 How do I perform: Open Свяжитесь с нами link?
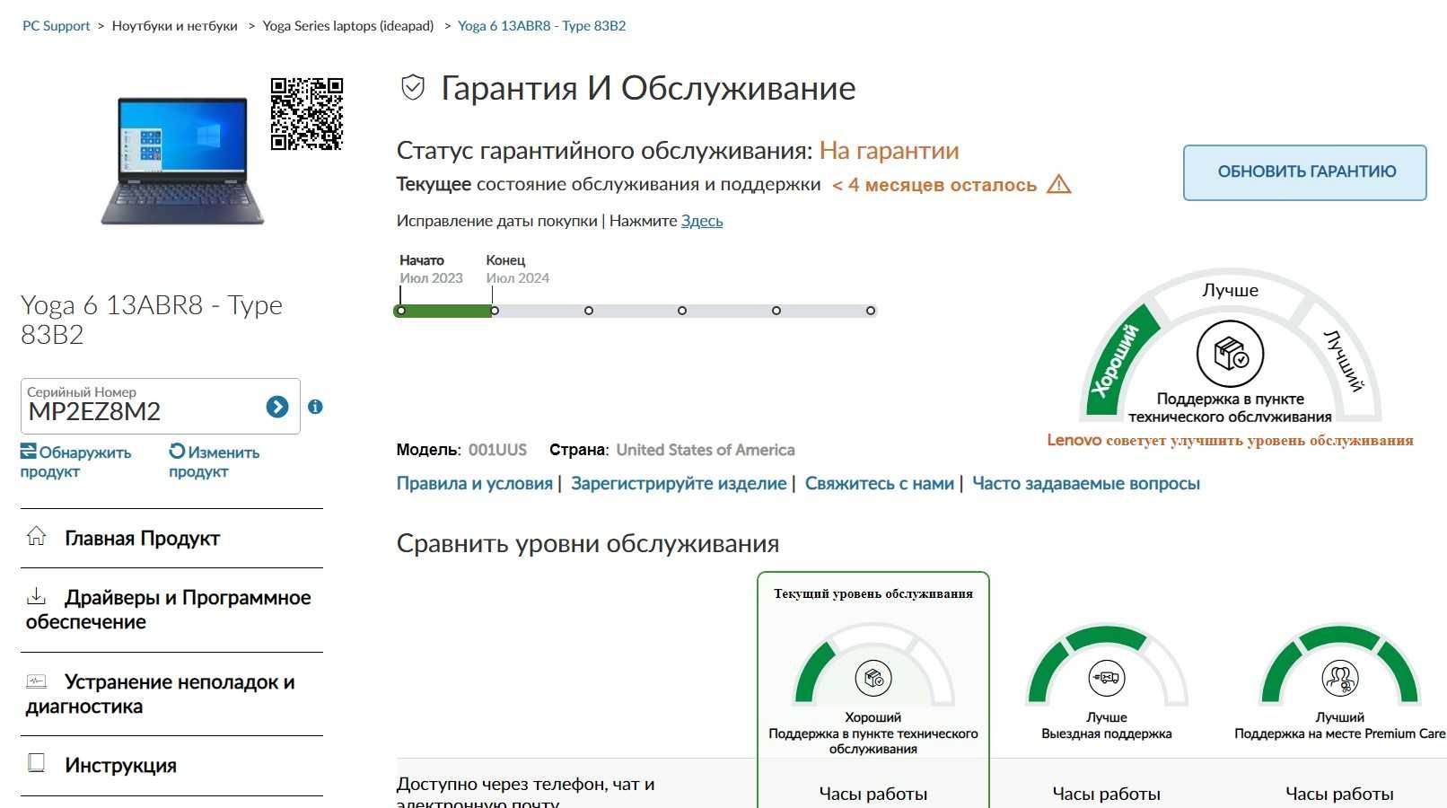(x=880, y=483)
